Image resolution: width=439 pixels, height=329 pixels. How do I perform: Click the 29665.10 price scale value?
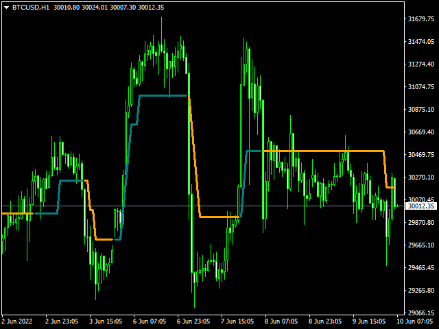(x=421, y=245)
